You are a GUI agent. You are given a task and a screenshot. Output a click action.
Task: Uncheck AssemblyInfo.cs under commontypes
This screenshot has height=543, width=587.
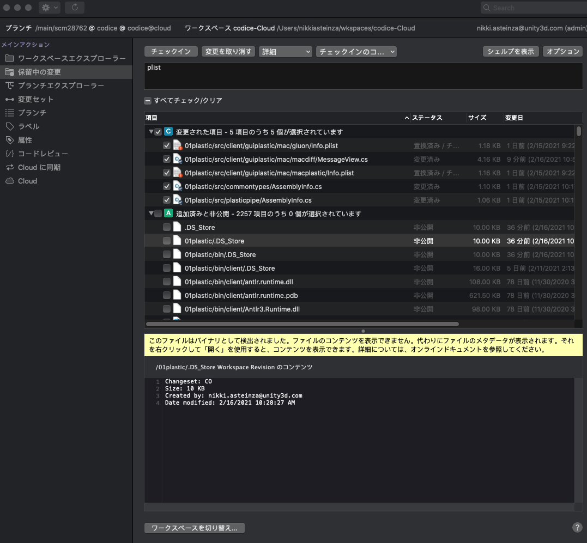click(x=167, y=186)
